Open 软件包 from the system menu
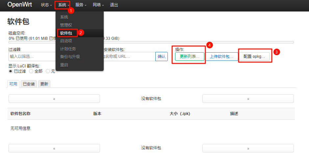The width and height of the screenshot is (309, 163). click(66, 33)
